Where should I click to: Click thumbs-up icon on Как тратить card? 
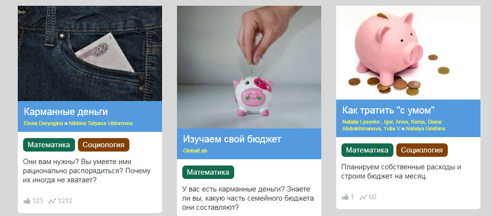click(x=345, y=197)
